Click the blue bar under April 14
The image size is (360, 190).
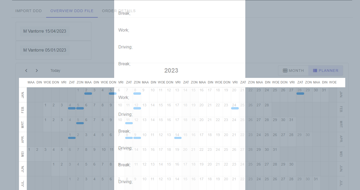pos(178,138)
